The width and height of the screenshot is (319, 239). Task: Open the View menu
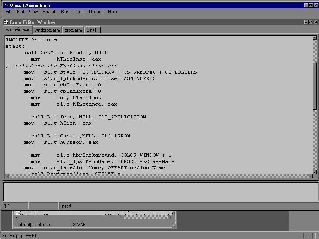click(33, 12)
